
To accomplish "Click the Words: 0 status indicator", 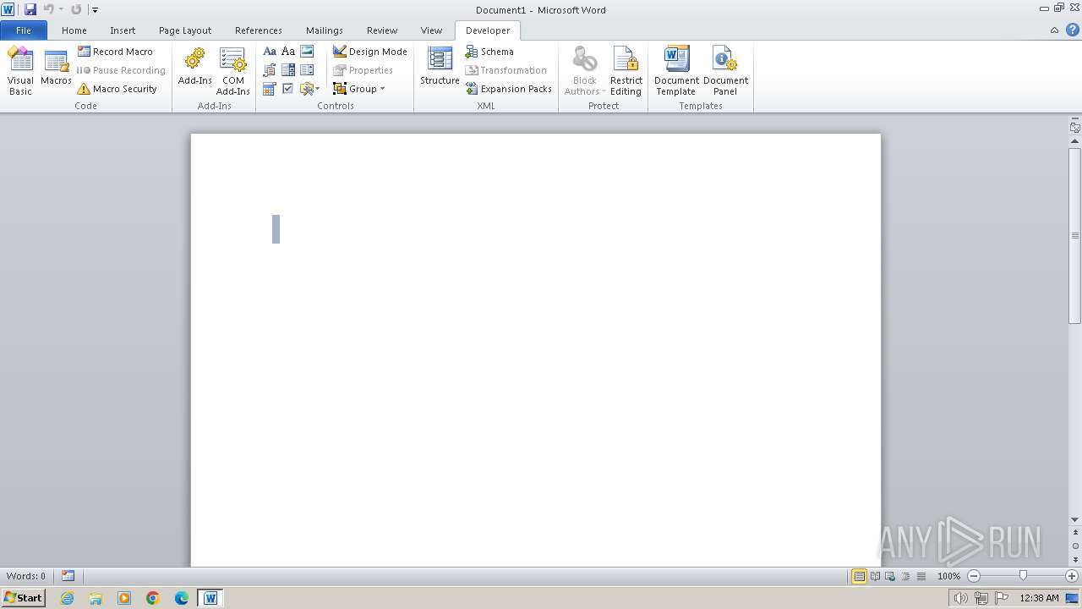I will pos(26,576).
